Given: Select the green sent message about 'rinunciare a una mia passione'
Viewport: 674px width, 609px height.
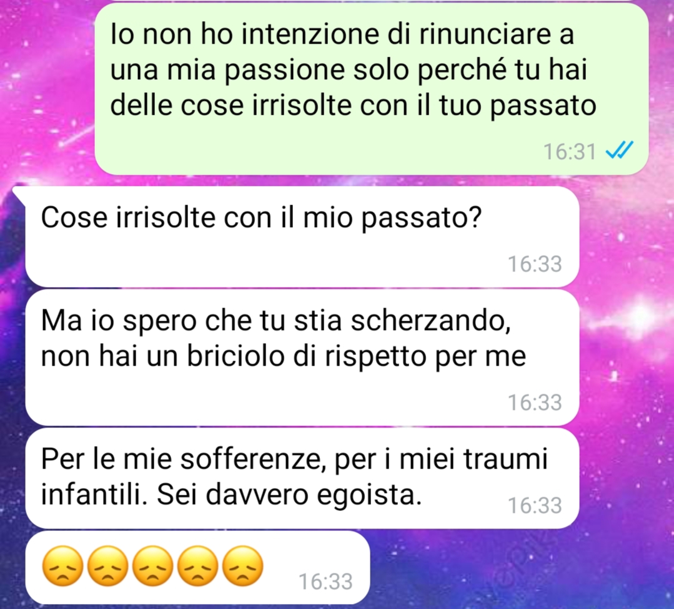Looking at the screenshot, I should (372, 89).
